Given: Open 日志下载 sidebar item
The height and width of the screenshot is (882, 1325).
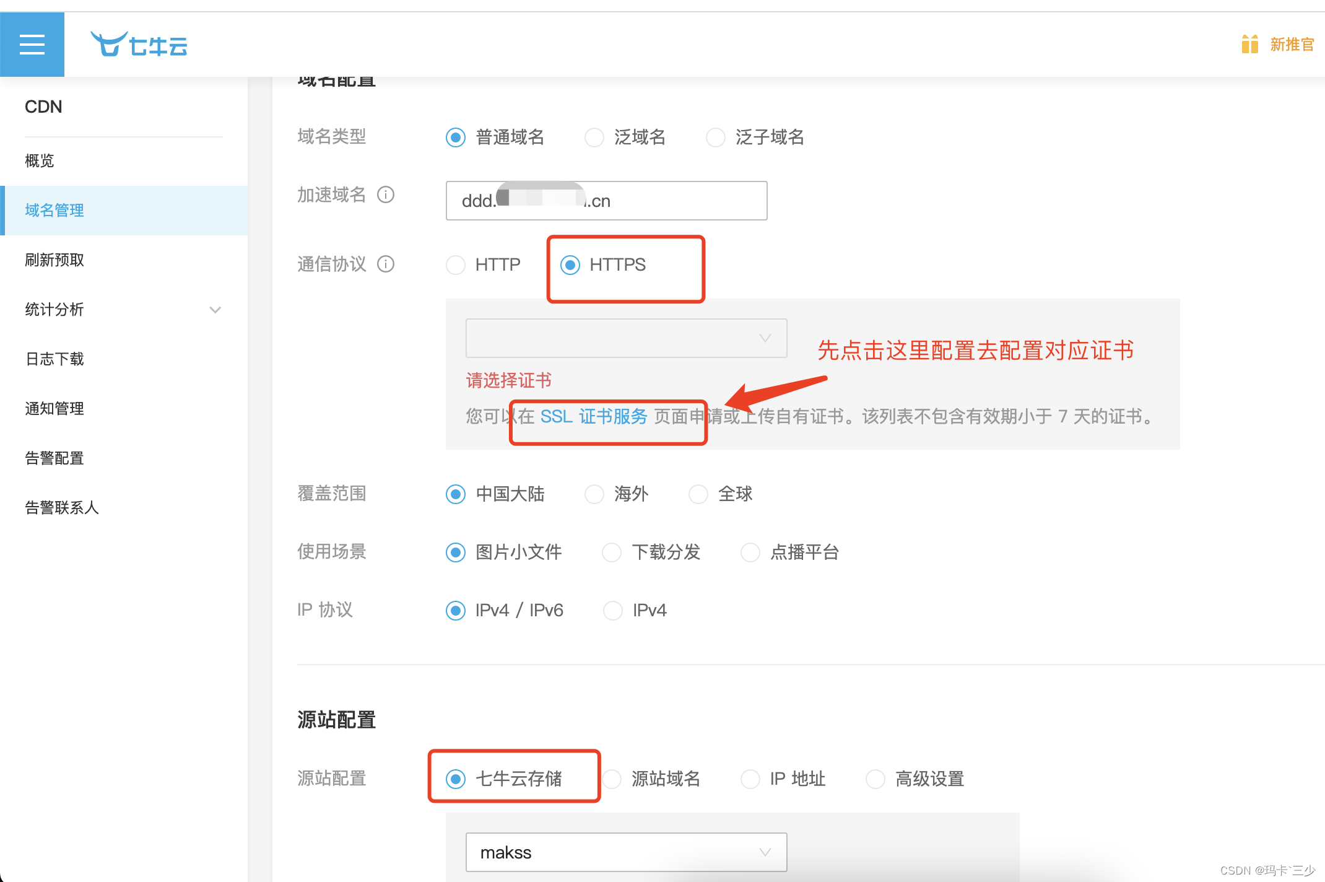Looking at the screenshot, I should click(x=54, y=359).
